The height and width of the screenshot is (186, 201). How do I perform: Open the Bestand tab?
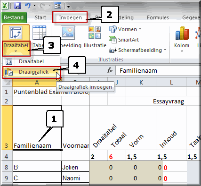14,17
